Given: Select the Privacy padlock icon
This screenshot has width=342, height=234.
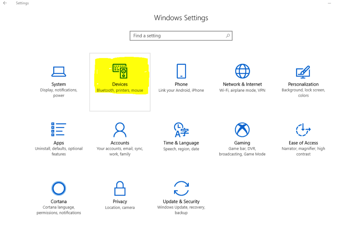Looking at the screenshot, I should 120,188.
